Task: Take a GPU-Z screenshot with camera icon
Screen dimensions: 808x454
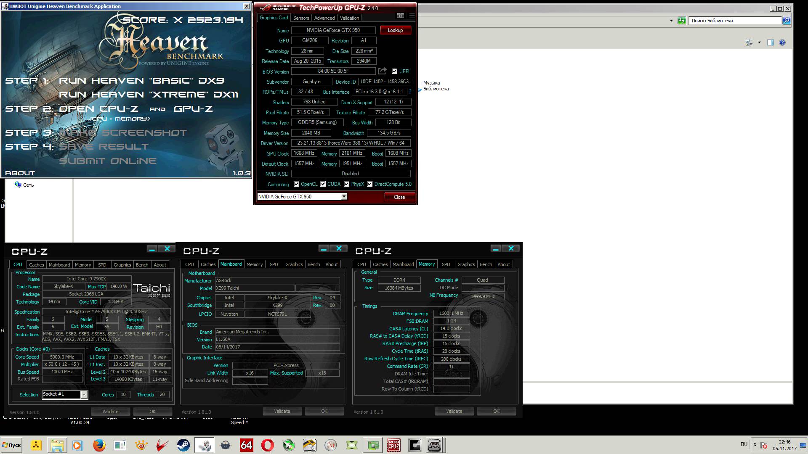Action: [x=401, y=16]
